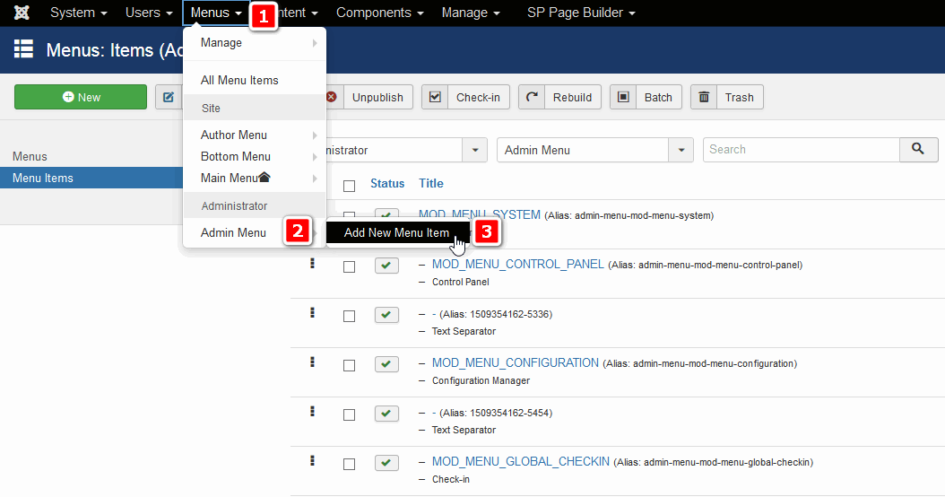Click the Joomla logo icon

point(22,13)
